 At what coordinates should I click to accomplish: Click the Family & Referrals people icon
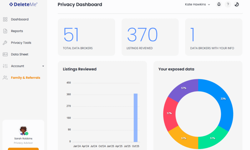click(x=5, y=77)
